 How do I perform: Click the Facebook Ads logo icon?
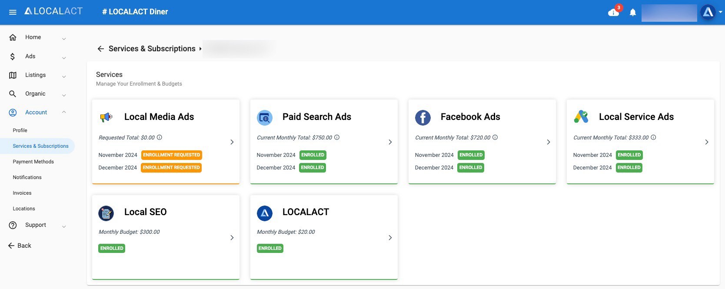point(422,117)
